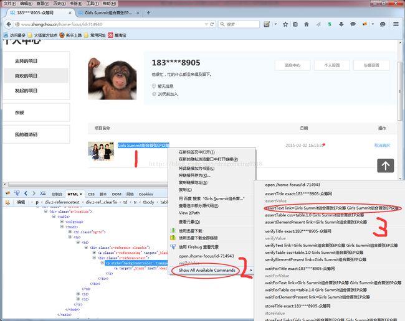Open the 新手上路 bookmark

click(71, 35)
